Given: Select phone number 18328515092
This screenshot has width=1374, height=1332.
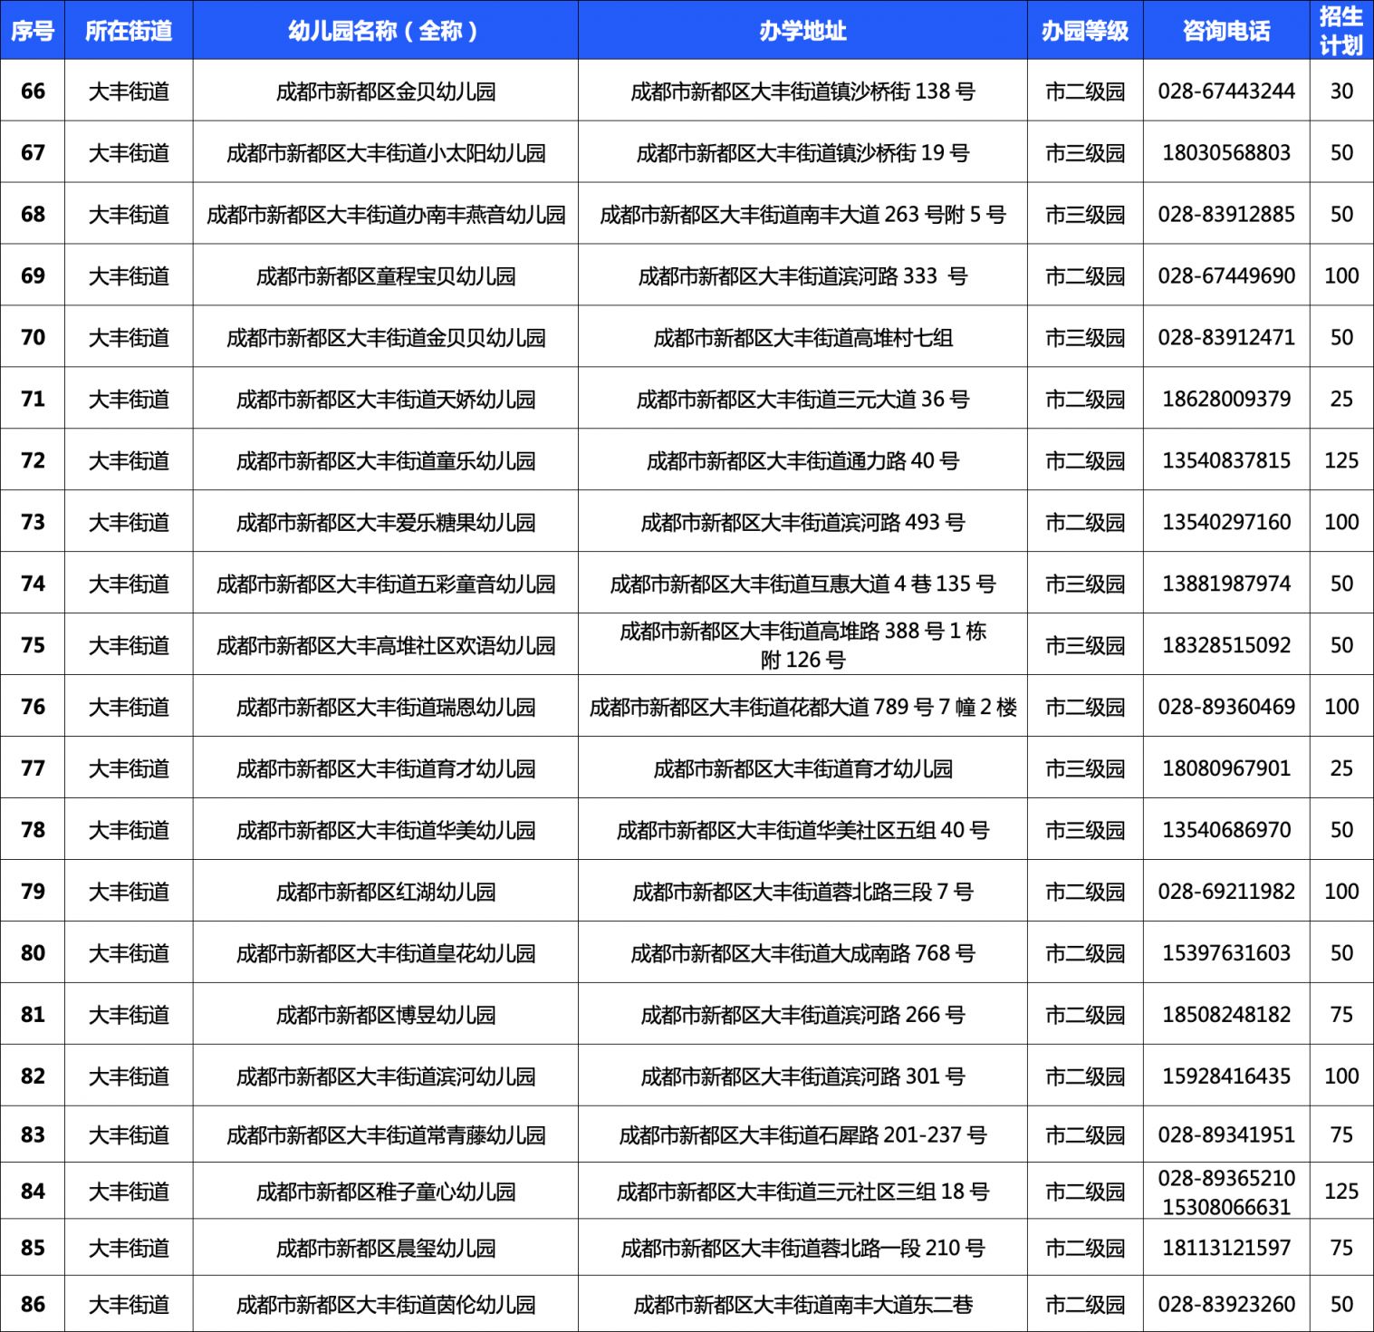Looking at the screenshot, I should click(1226, 646).
